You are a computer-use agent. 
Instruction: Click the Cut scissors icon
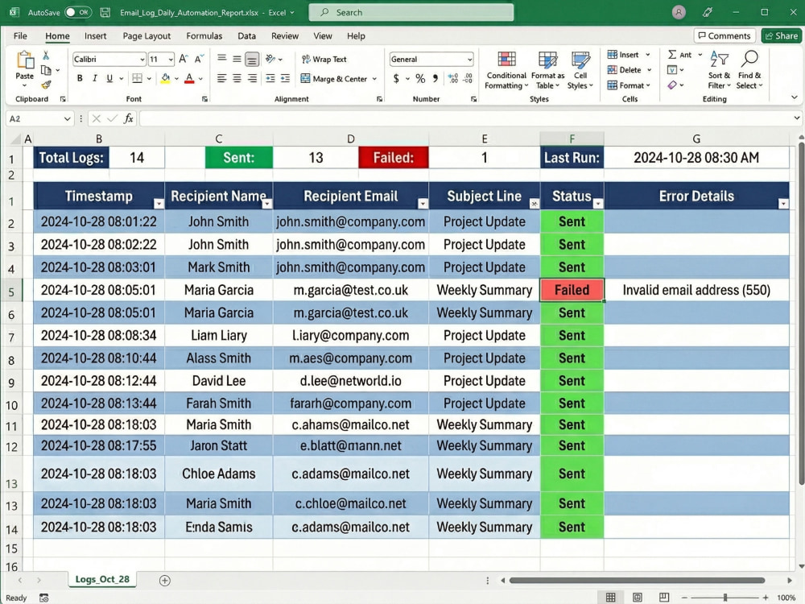(x=46, y=56)
